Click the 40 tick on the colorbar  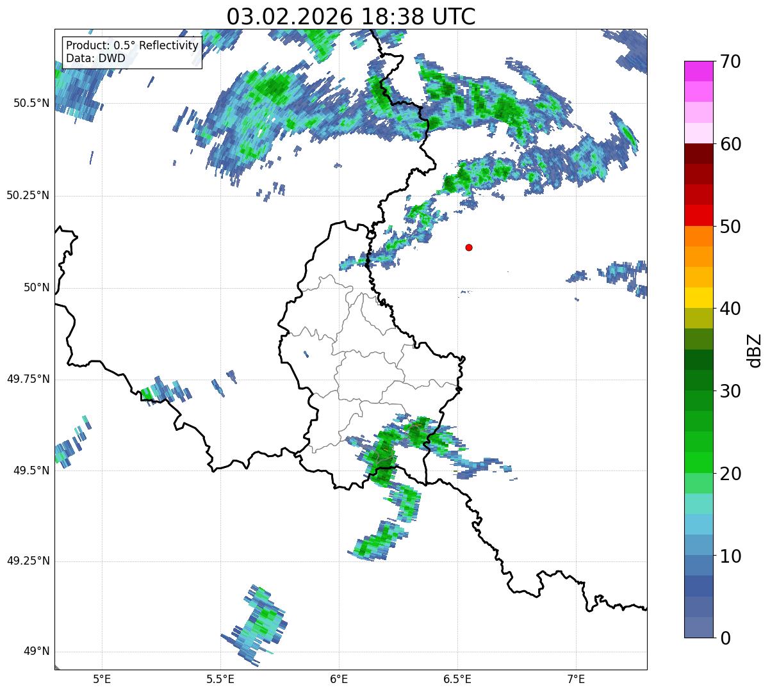point(730,309)
